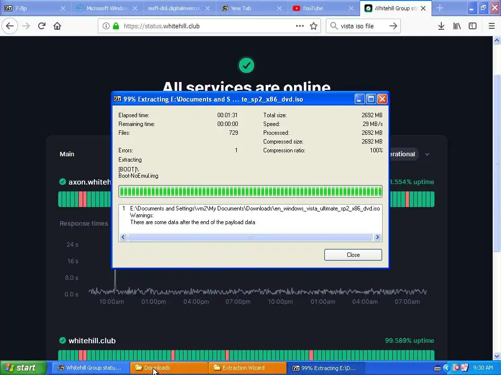This screenshot has height=375, width=501.
Task: Close the 7-Zip tab
Action: click(63, 8)
